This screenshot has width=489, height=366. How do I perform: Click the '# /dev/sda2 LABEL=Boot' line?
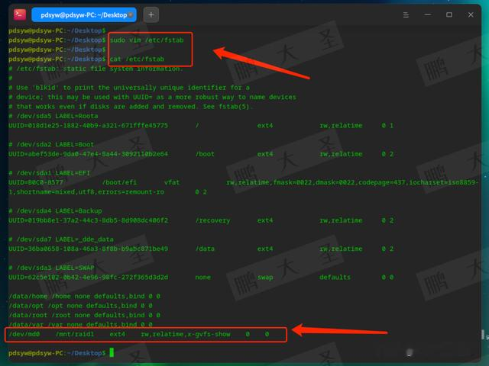click(x=51, y=144)
